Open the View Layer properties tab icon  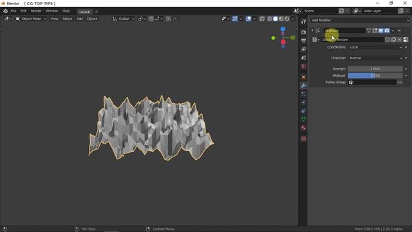303,49
